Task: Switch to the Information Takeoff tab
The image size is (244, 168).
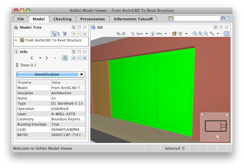Action: click(133, 19)
